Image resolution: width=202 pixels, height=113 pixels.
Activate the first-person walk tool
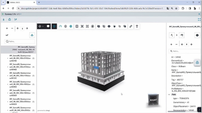point(137,26)
